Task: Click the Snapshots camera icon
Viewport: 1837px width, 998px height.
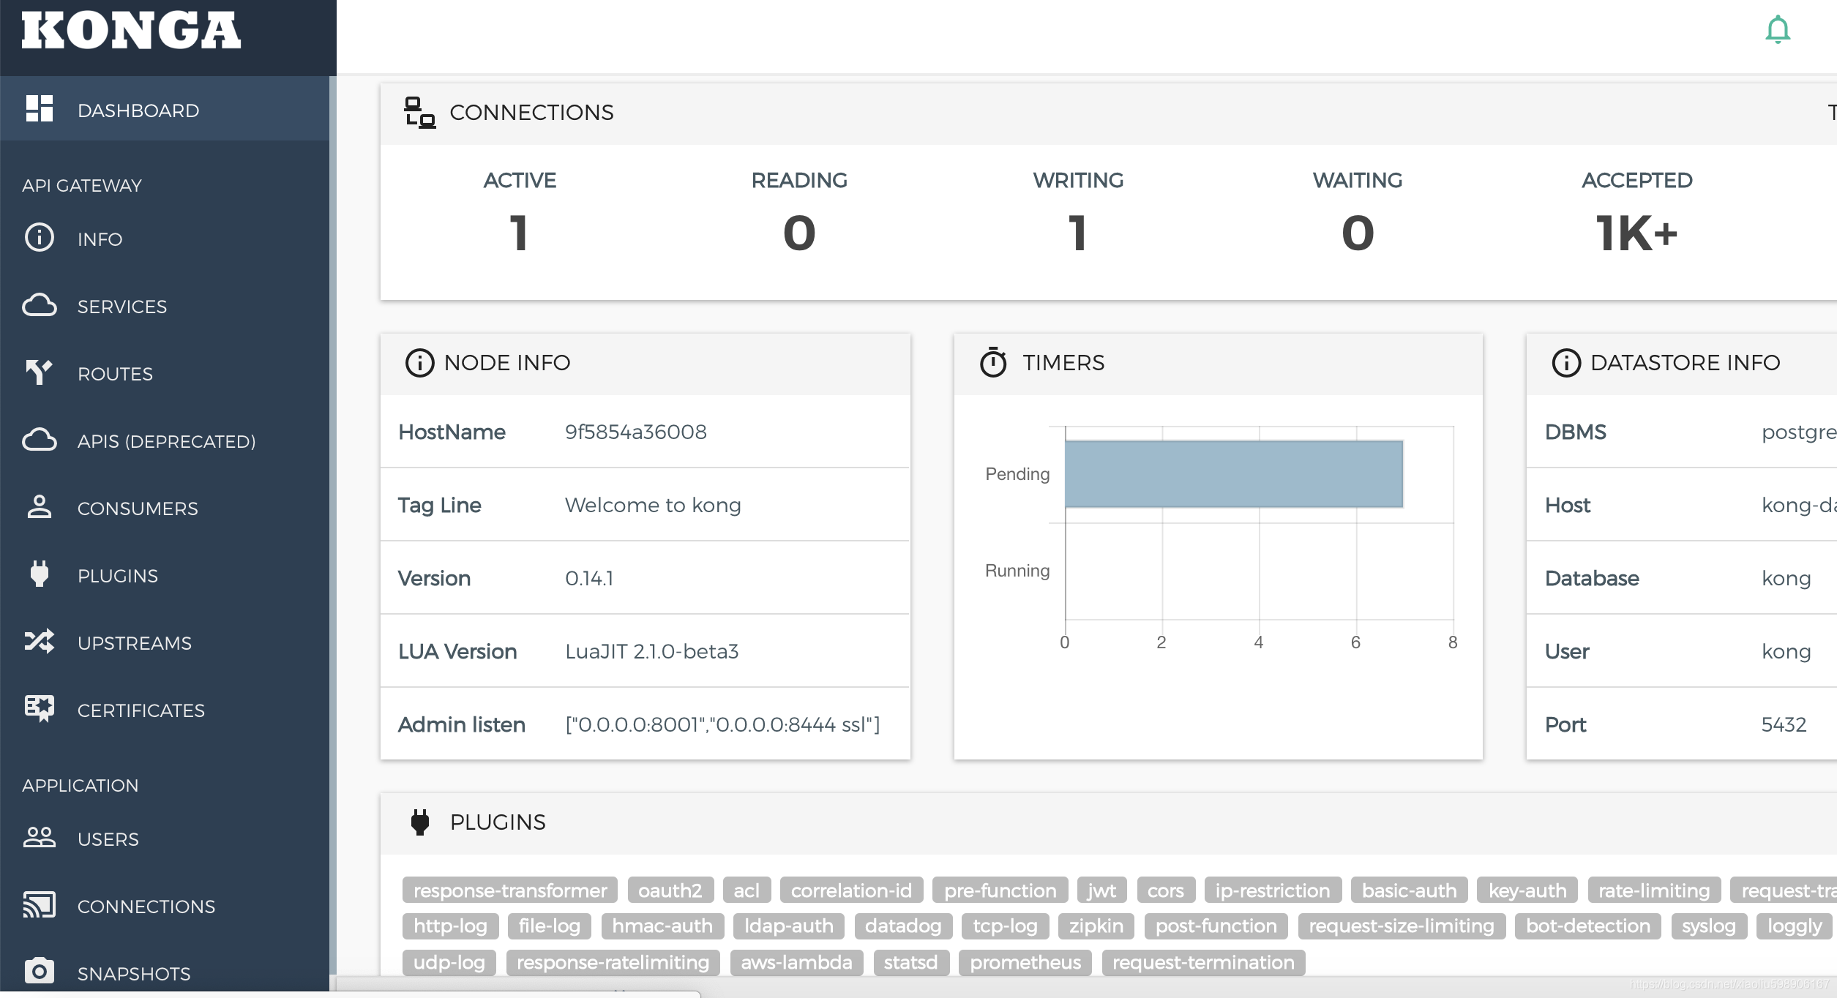Action: click(40, 971)
